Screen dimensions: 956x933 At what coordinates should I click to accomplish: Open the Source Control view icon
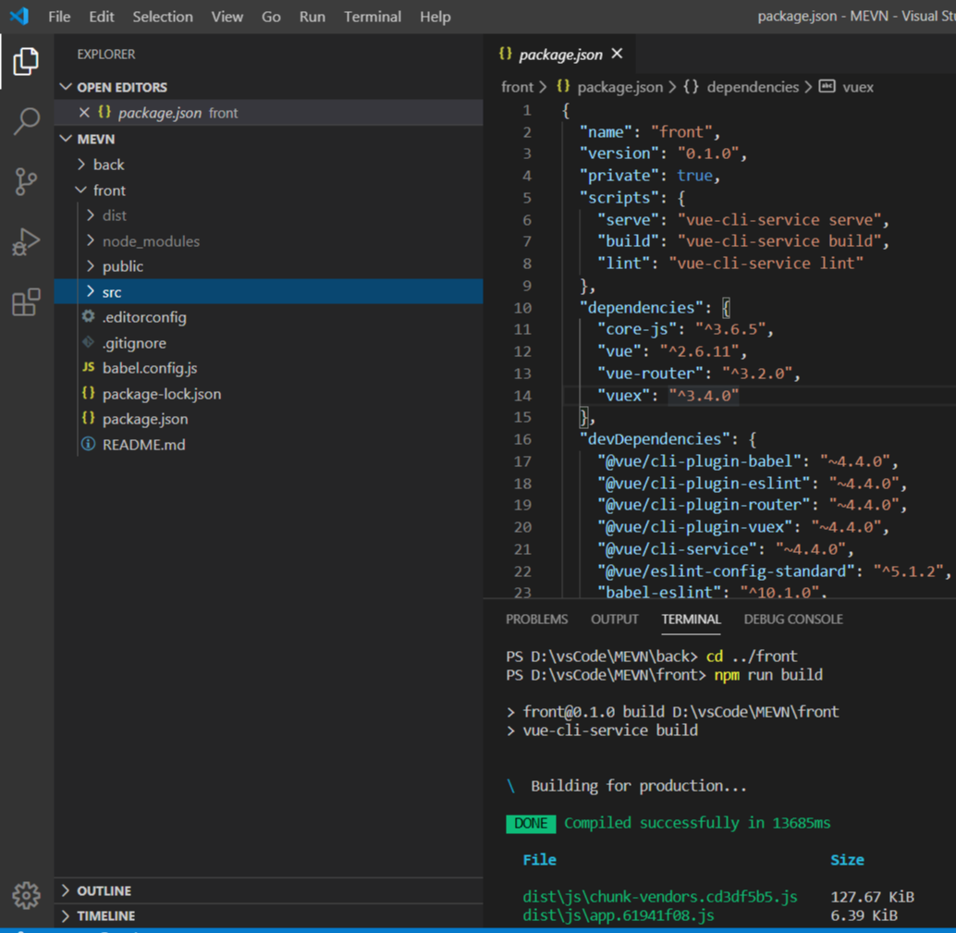(x=26, y=181)
